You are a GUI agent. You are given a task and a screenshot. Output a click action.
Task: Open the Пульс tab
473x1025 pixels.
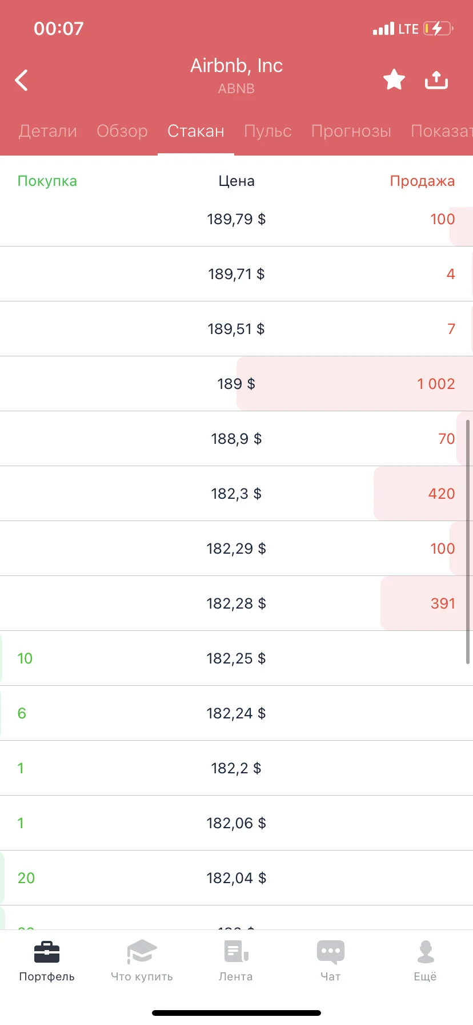pos(268,131)
